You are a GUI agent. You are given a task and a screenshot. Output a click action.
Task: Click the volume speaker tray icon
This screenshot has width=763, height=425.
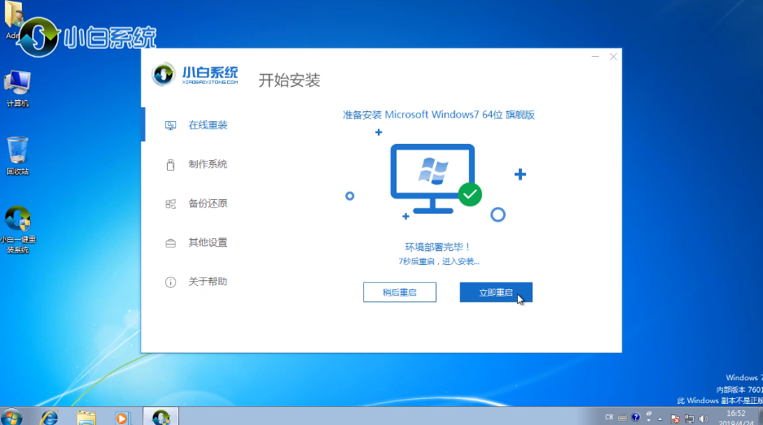pos(703,418)
